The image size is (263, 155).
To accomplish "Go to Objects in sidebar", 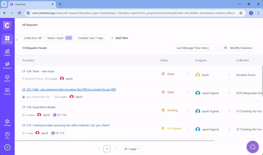I will click(7, 78).
